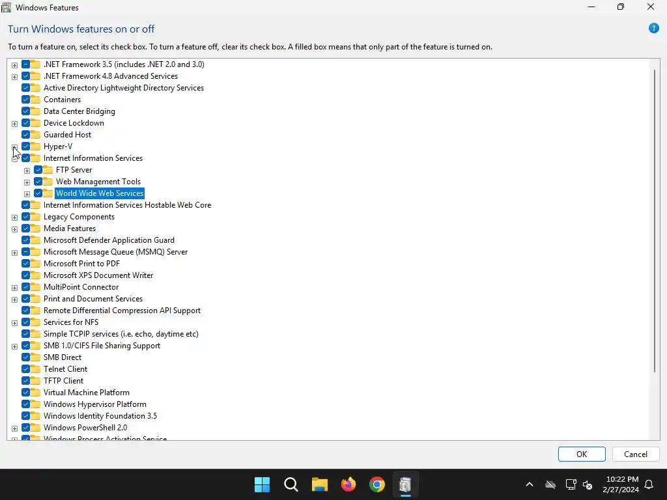
Task: Expand .NET Framework 4.8 Advanced Services node
Action: tap(14, 77)
